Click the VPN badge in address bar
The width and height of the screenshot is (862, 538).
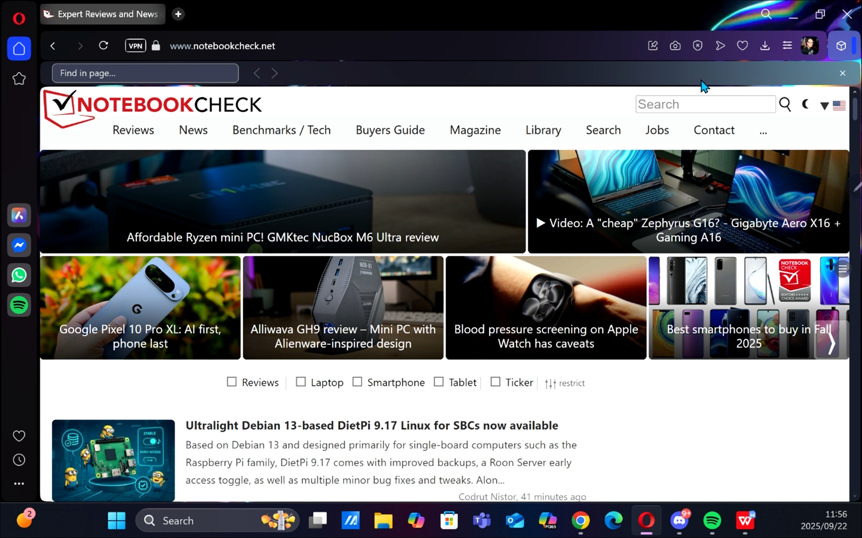click(x=135, y=46)
